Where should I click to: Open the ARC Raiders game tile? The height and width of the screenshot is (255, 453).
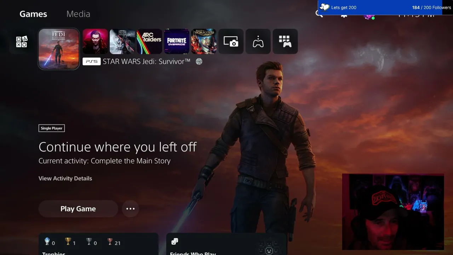pyautogui.click(x=149, y=41)
